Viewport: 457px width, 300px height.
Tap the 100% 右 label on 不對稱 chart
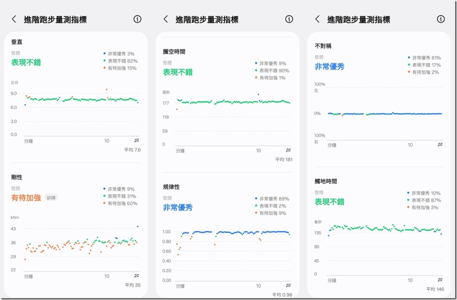click(x=320, y=138)
